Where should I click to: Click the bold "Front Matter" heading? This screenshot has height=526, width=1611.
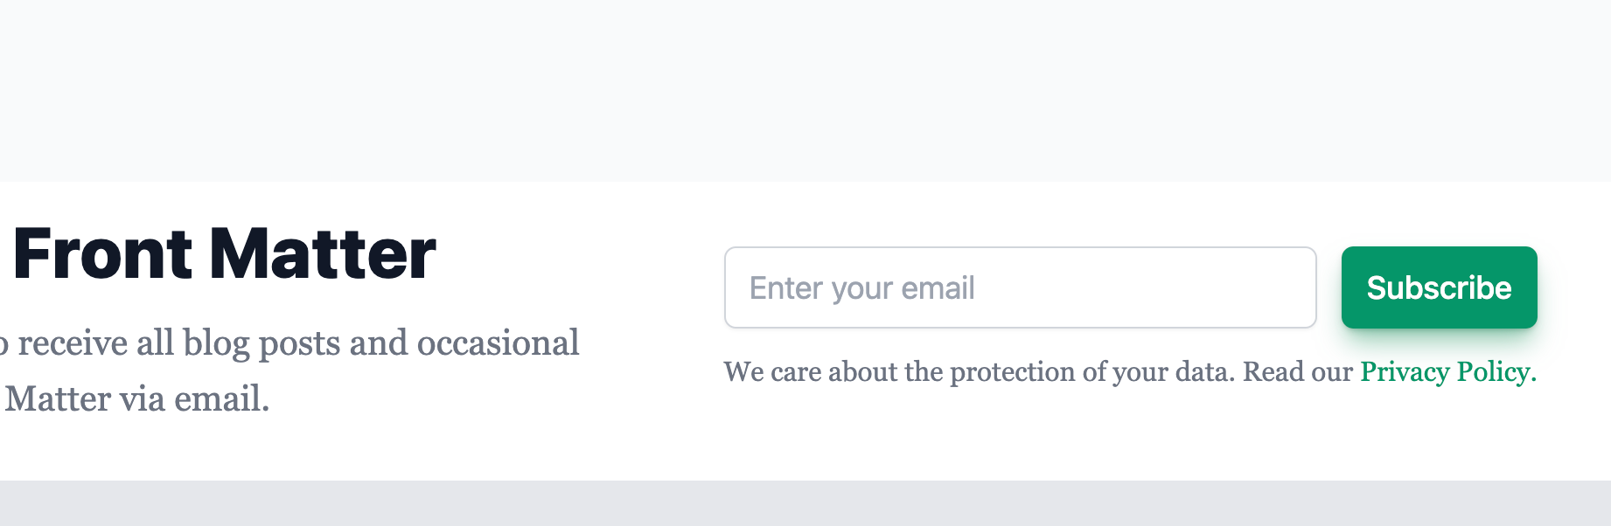coord(225,254)
